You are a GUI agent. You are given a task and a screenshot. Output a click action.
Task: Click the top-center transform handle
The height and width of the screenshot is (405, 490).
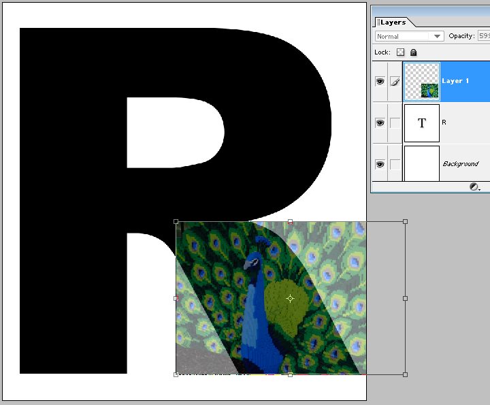[291, 222]
